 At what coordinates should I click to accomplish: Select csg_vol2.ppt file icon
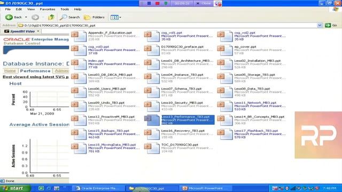[x=225, y=36]
